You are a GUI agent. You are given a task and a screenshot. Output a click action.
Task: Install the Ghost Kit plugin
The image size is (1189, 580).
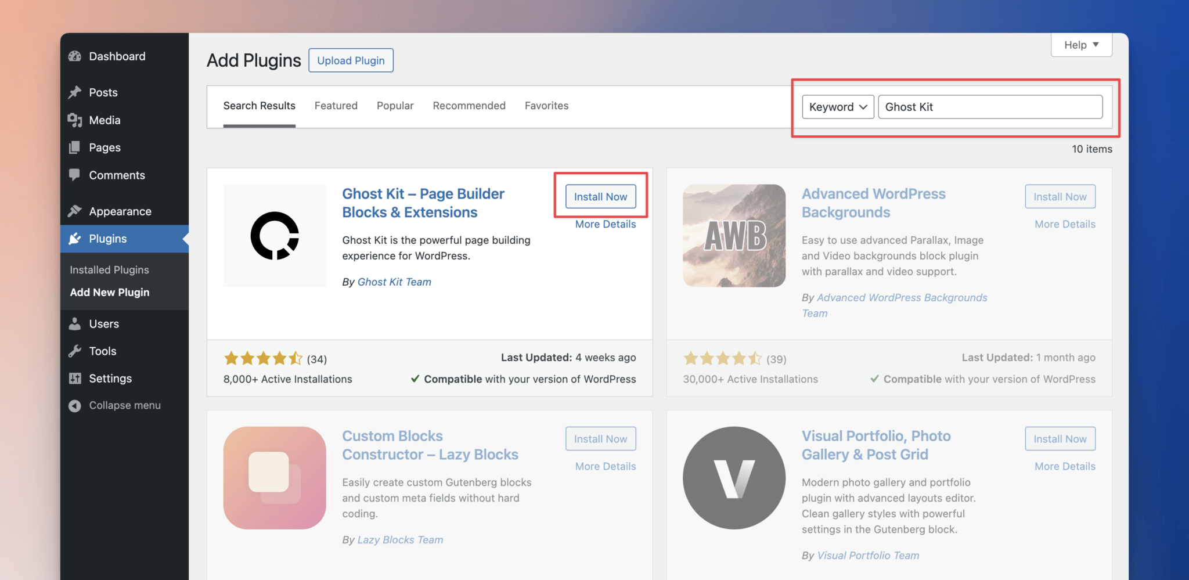[600, 196]
